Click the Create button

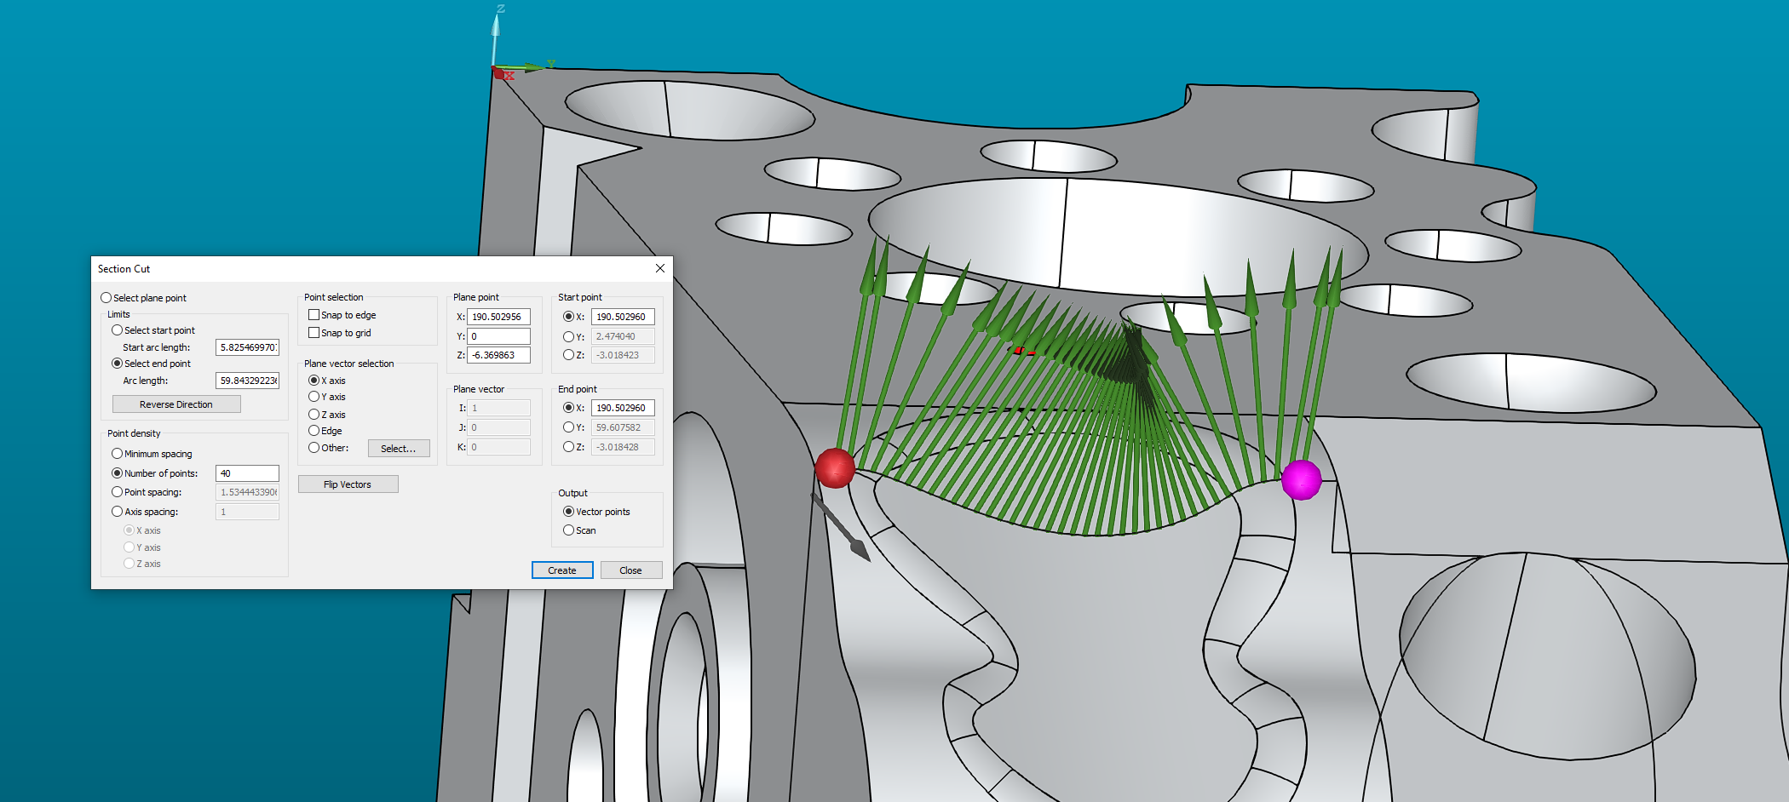[x=562, y=570]
